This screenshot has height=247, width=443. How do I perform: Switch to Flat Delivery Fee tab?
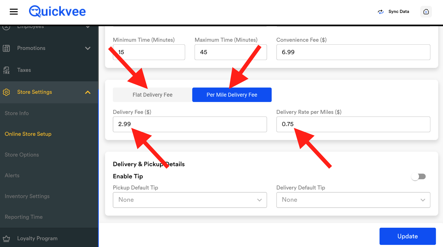click(x=152, y=95)
